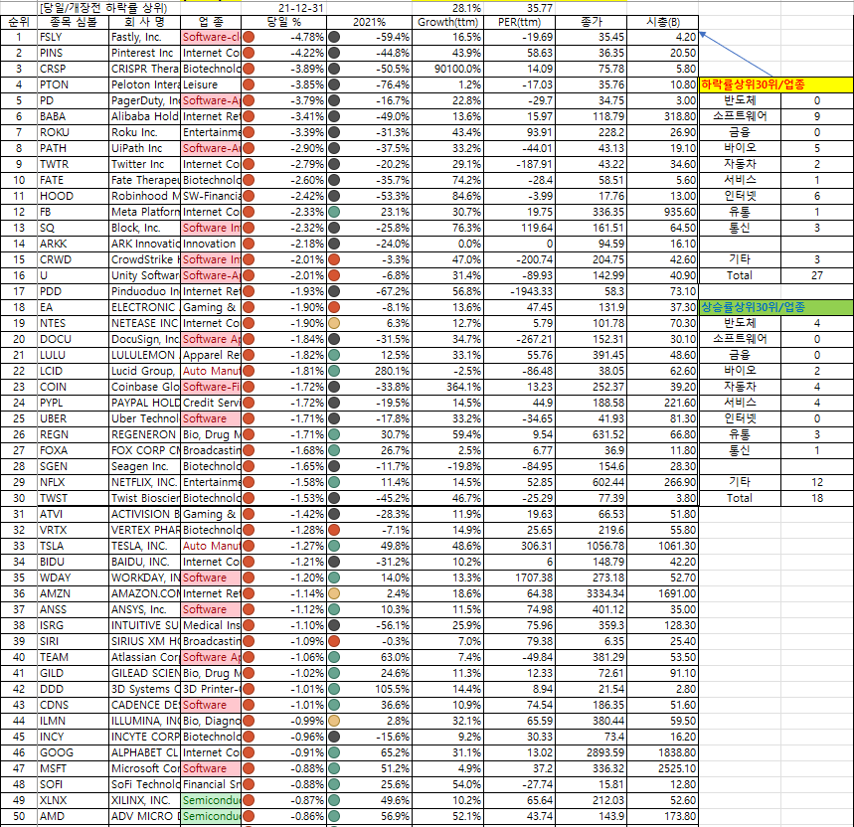Select the 회 사 명 column header
The height and width of the screenshot is (827, 854).
point(145,22)
